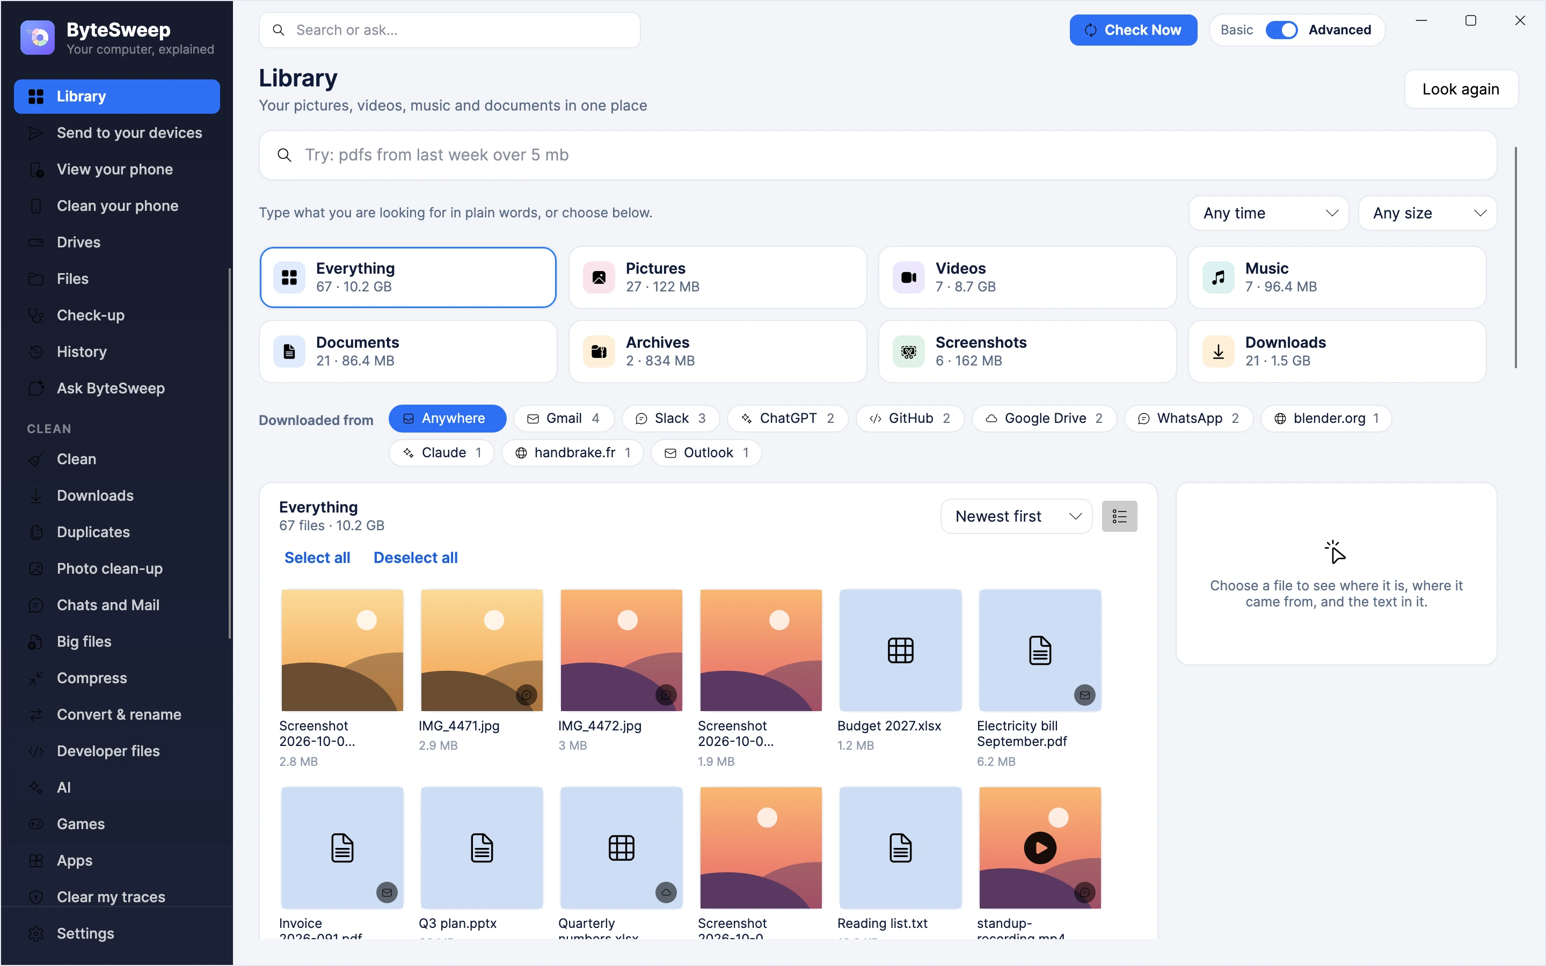The height and width of the screenshot is (966, 1546).
Task: Click the Duplicates icon in sidebar
Action: [x=36, y=531]
